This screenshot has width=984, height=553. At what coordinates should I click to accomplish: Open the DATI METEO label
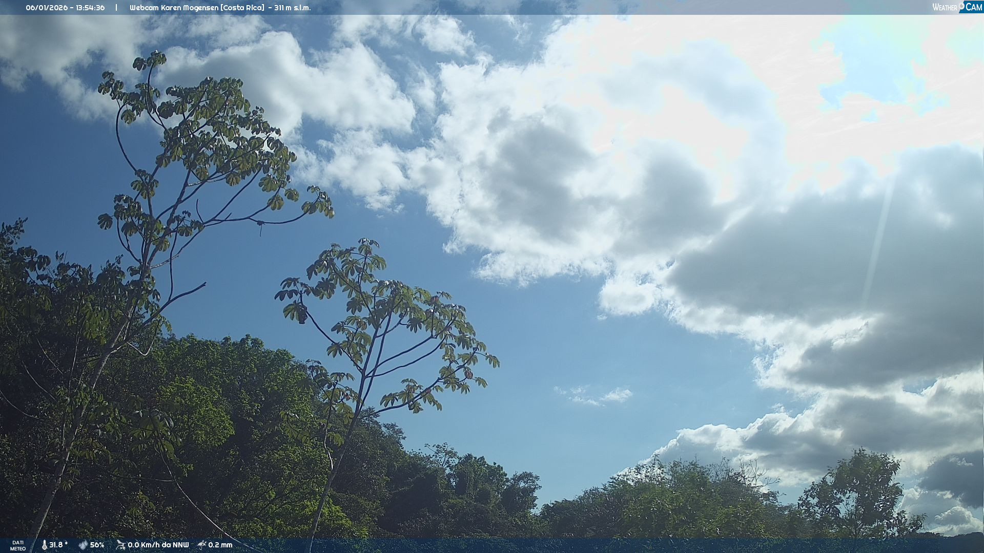18,545
